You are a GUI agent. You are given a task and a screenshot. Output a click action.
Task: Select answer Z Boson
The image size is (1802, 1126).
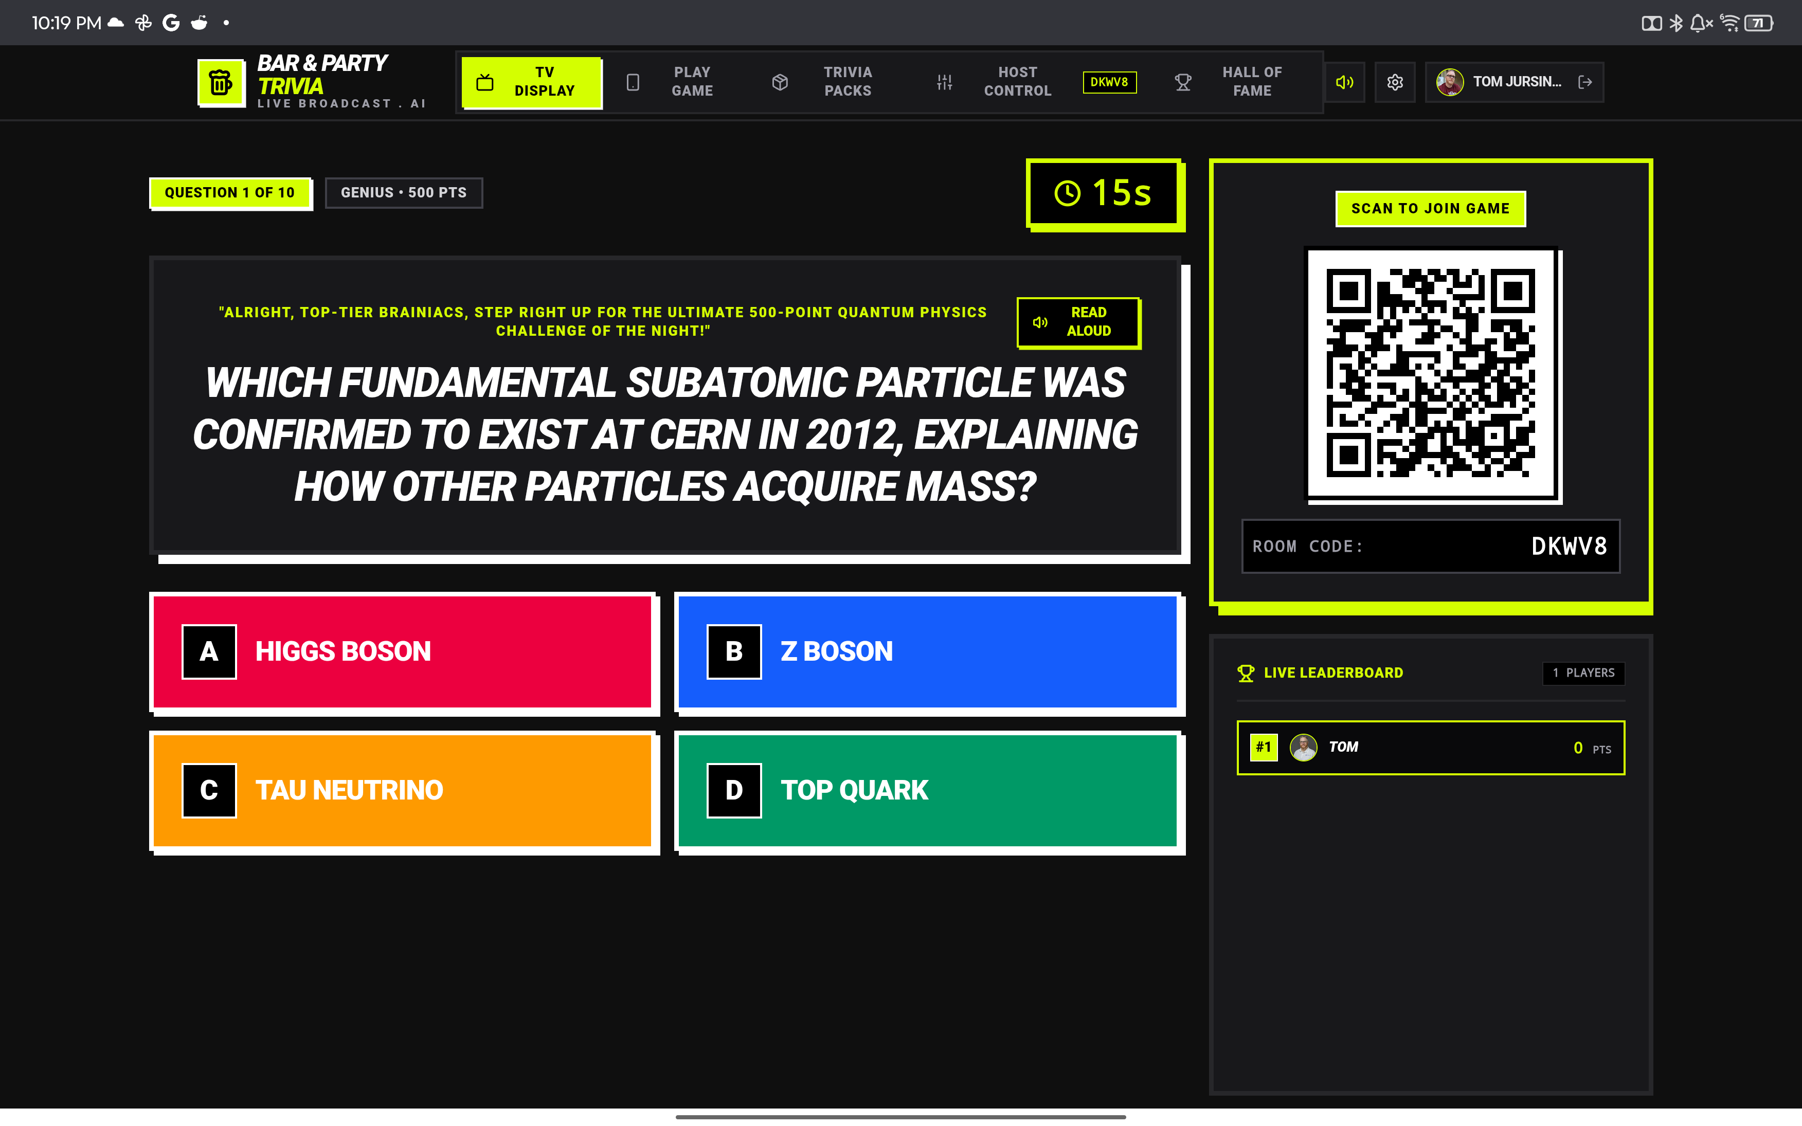tap(928, 651)
